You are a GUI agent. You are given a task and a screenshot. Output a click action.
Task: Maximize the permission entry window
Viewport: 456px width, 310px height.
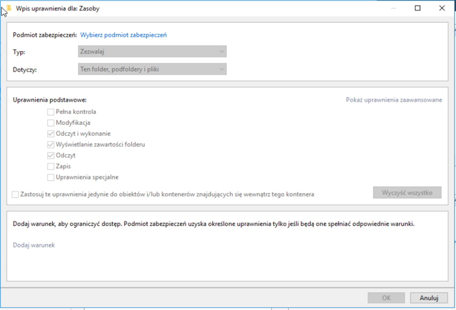click(x=418, y=8)
